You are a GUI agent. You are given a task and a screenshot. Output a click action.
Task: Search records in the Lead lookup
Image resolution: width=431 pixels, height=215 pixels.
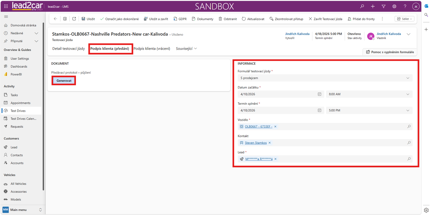[x=409, y=159]
